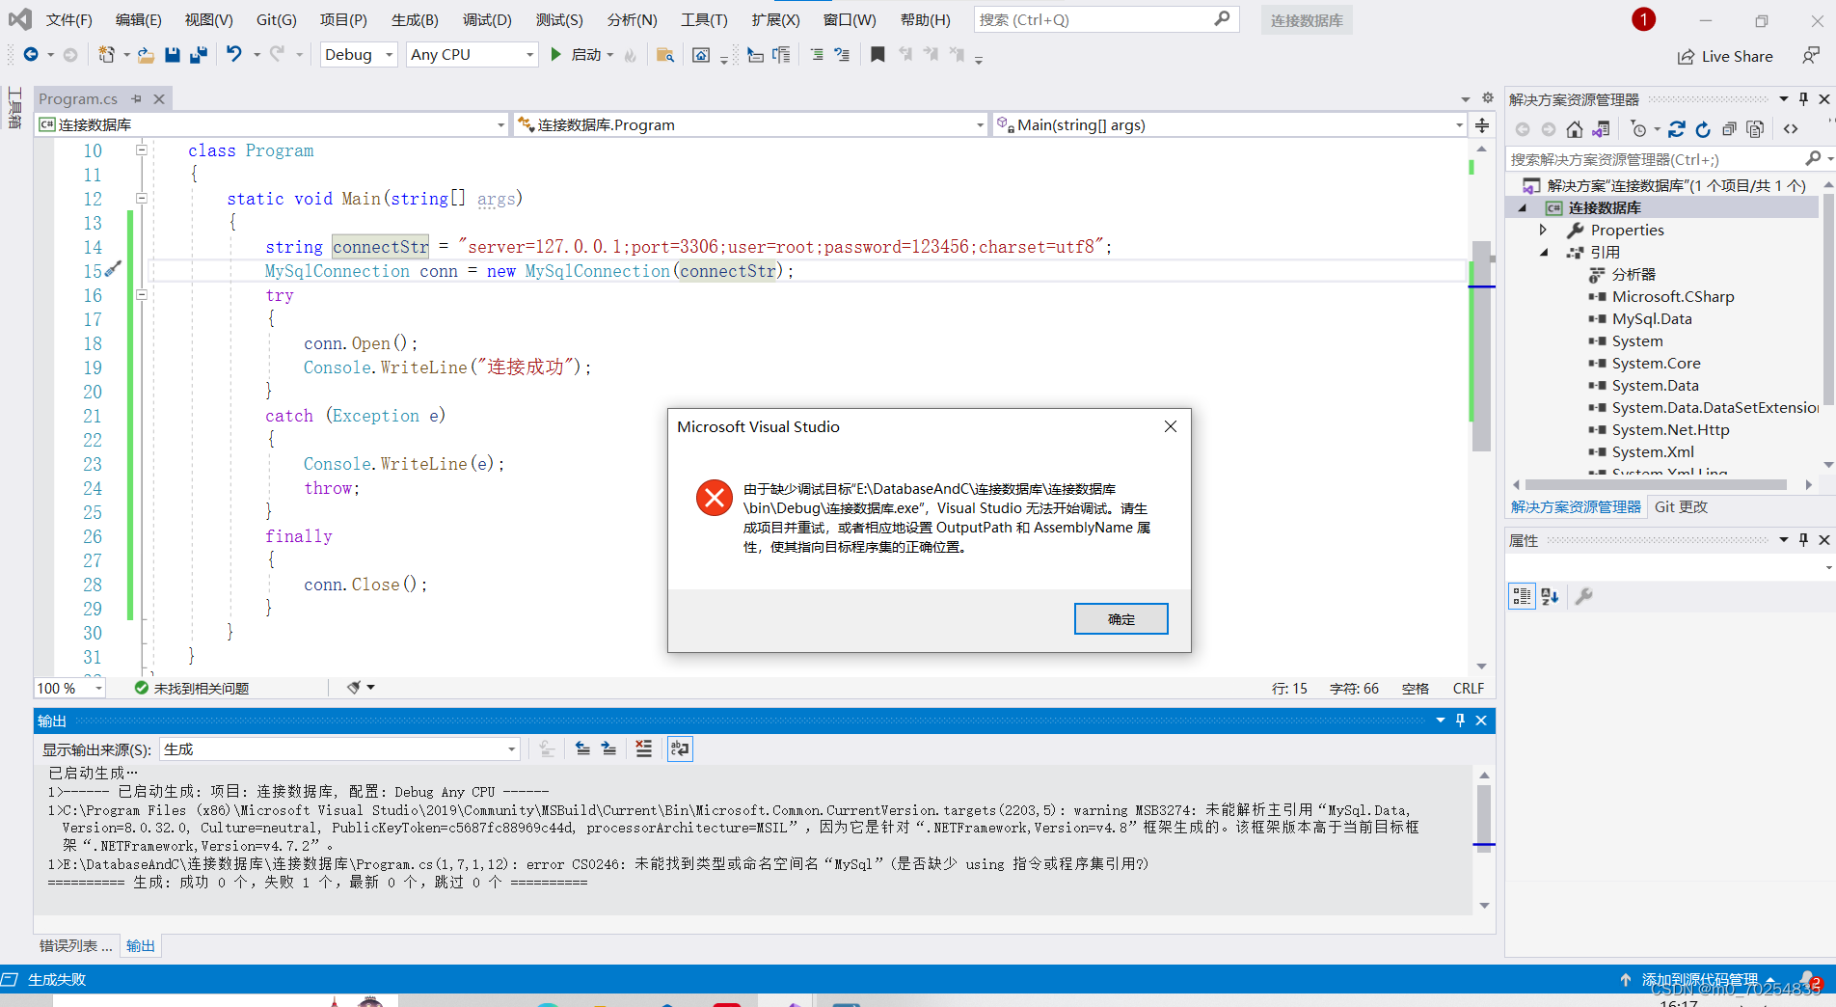Switch Properties panel to alphabetical sorting
This screenshot has height=1007, width=1836.
pyautogui.click(x=1549, y=596)
